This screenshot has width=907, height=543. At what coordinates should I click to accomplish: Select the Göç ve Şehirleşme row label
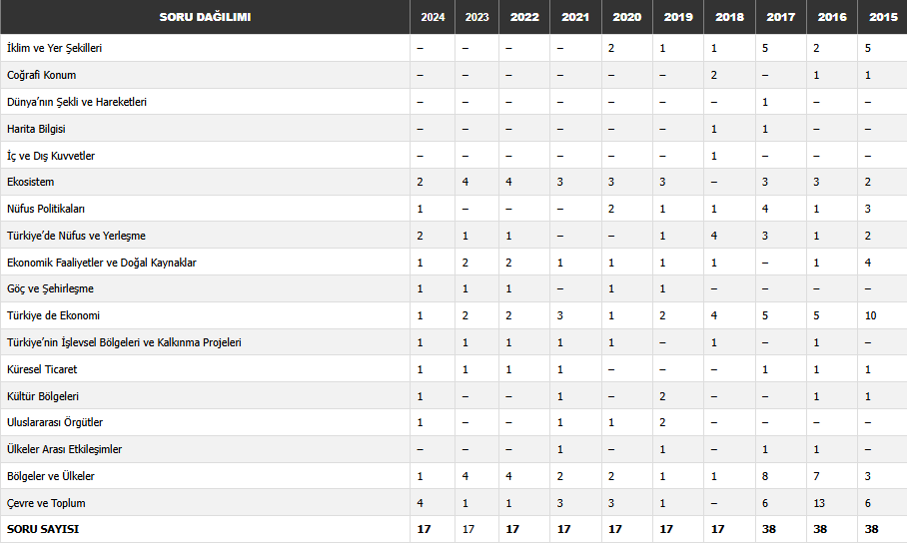coord(48,288)
